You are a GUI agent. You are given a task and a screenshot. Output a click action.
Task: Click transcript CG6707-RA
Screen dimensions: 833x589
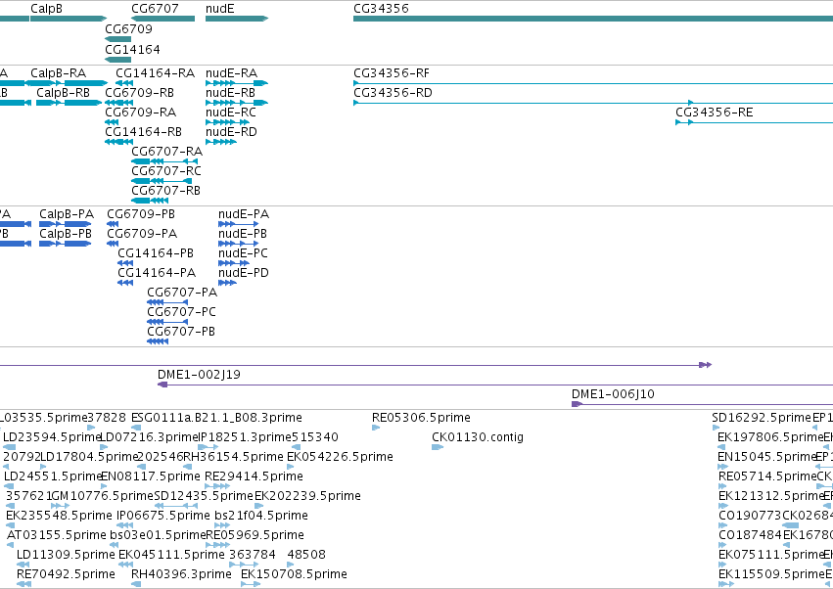point(166,152)
